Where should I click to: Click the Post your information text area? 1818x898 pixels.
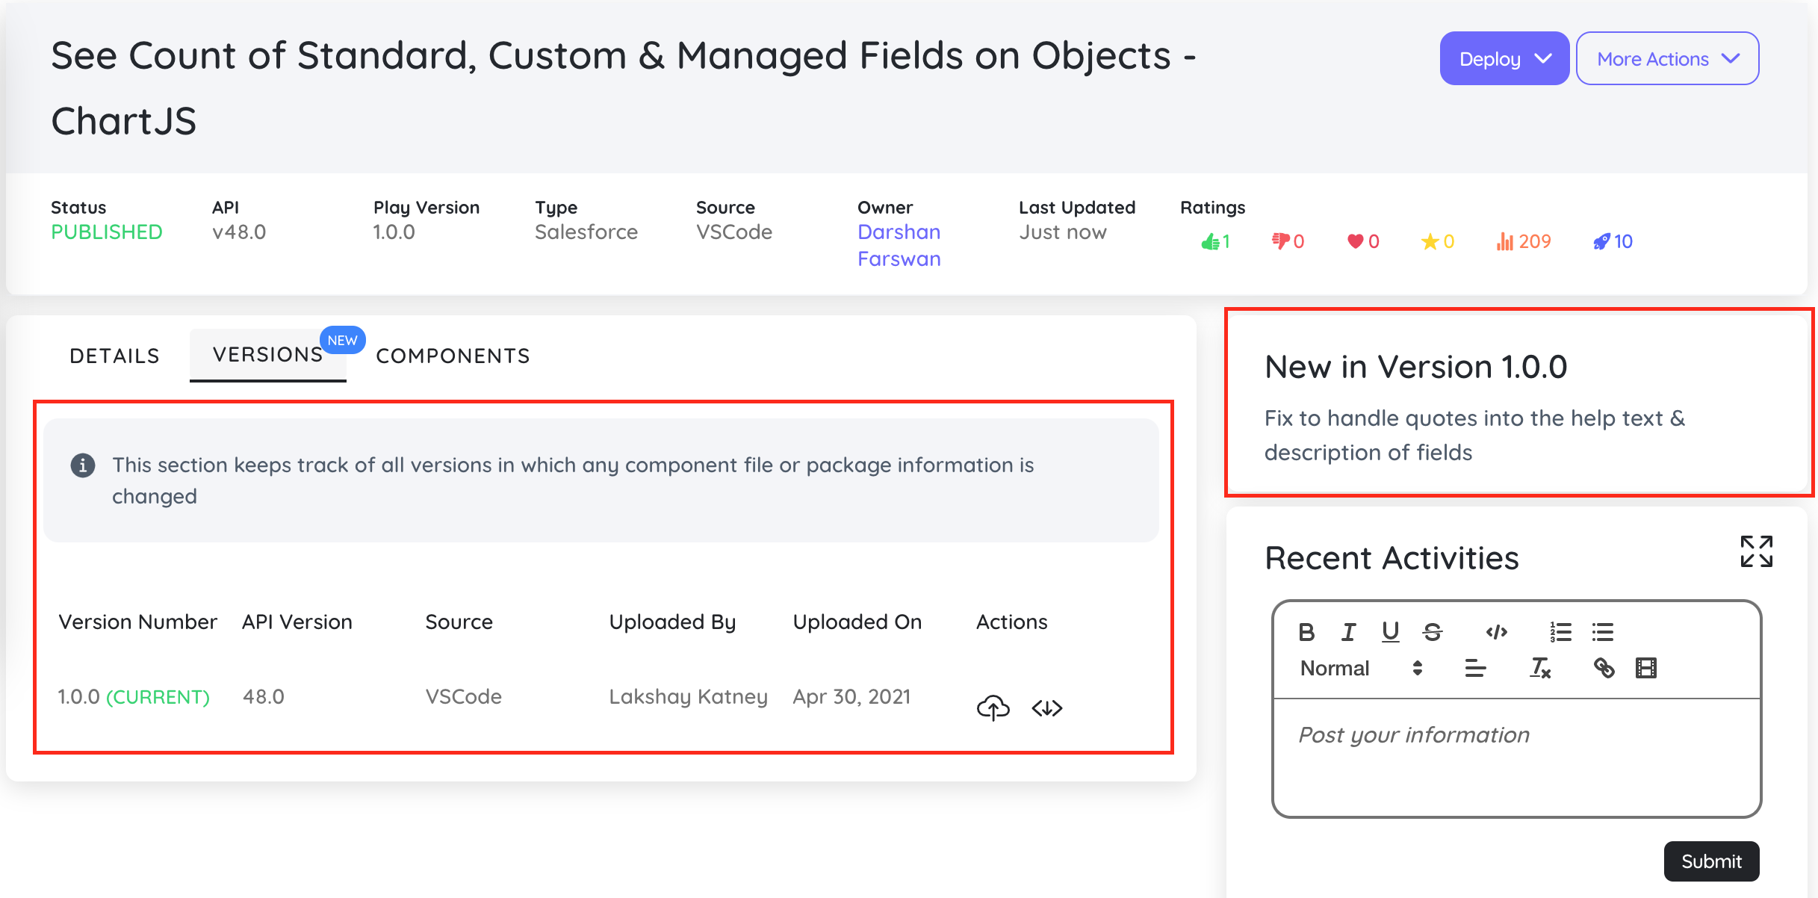click(x=1516, y=758)
